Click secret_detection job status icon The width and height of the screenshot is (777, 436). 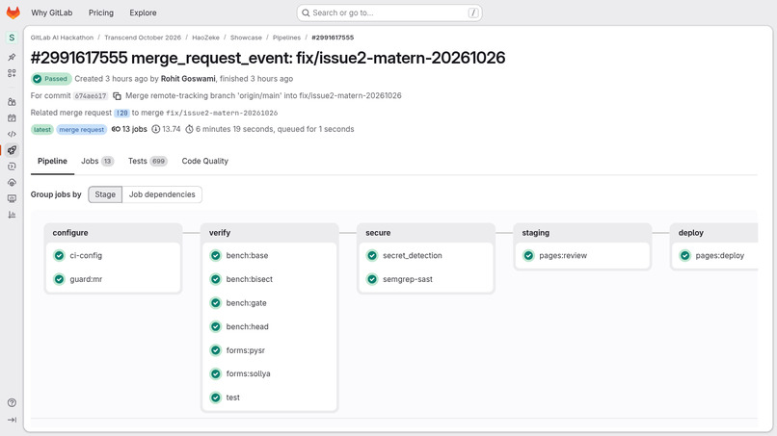(372, 255)
